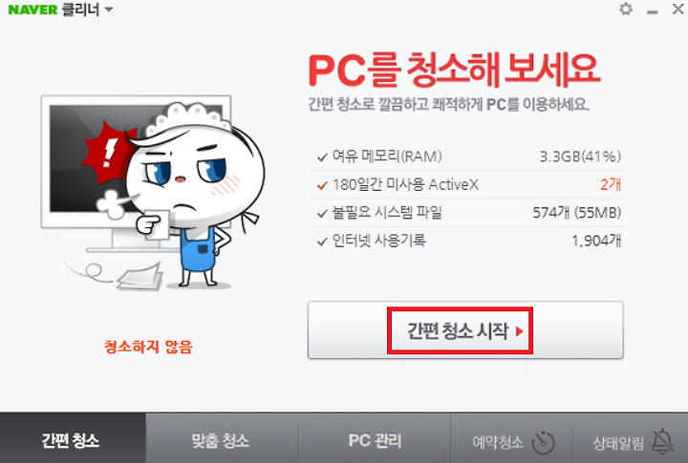
Task: Click the scheduled cleaning clock icon
Action: click(544, 442)
